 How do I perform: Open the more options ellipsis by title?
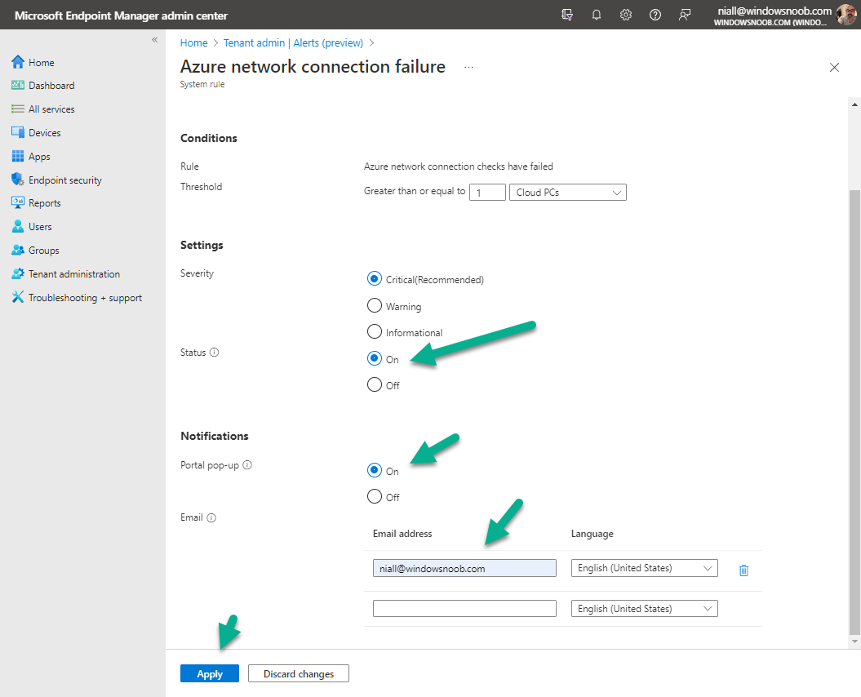[468, 67]
